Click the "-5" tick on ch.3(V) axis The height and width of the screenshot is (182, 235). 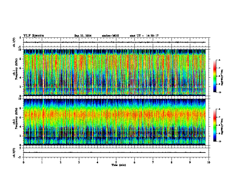(20, 157)
